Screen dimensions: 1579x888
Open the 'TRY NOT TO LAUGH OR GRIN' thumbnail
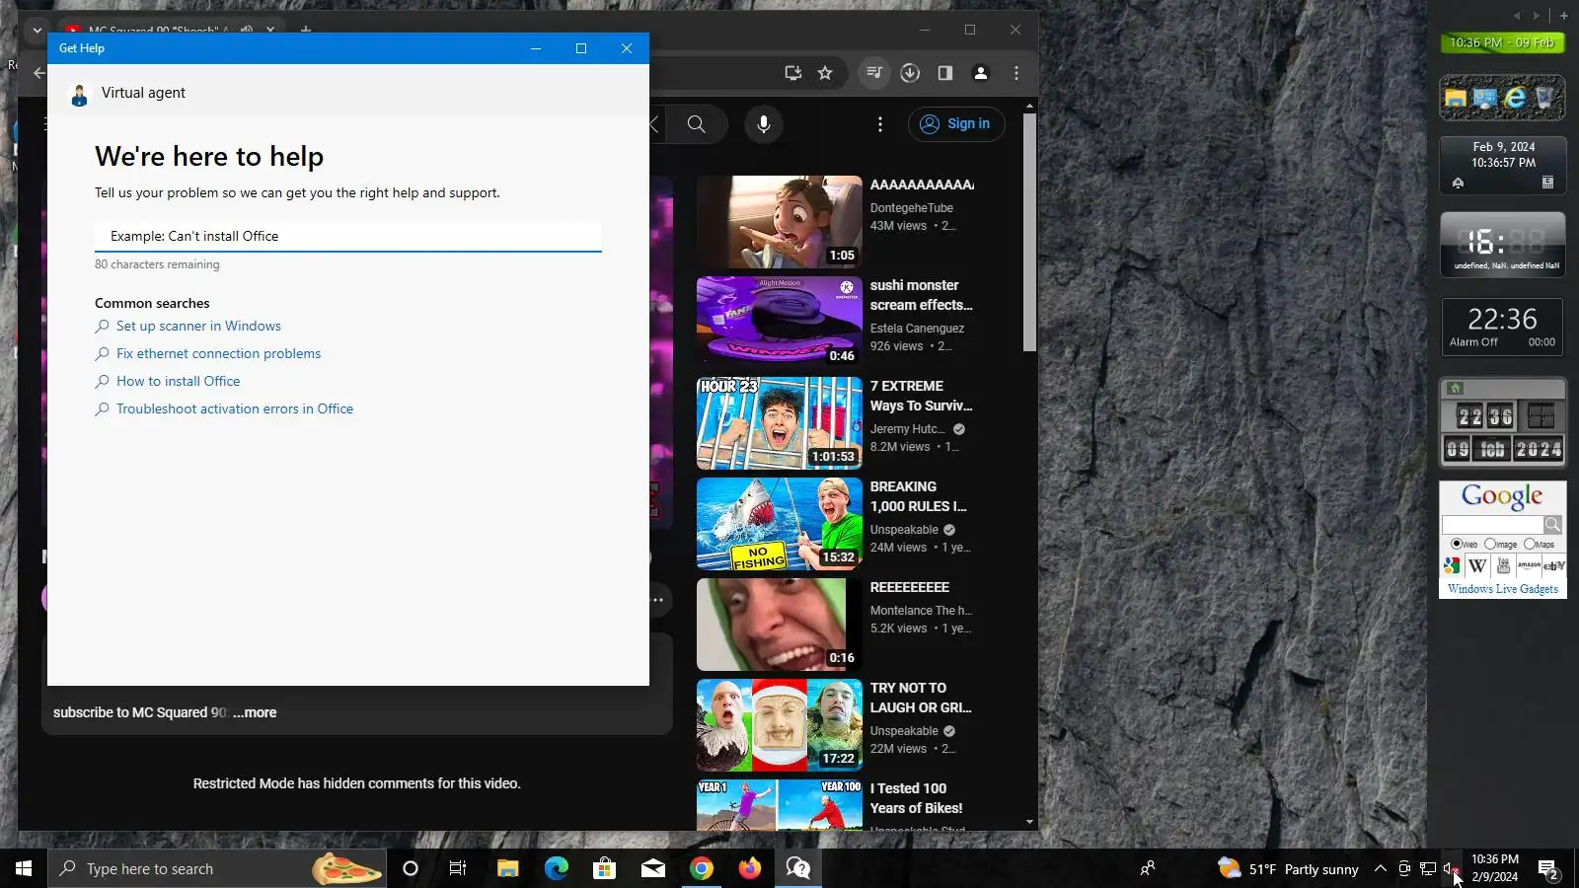point(780,725)
